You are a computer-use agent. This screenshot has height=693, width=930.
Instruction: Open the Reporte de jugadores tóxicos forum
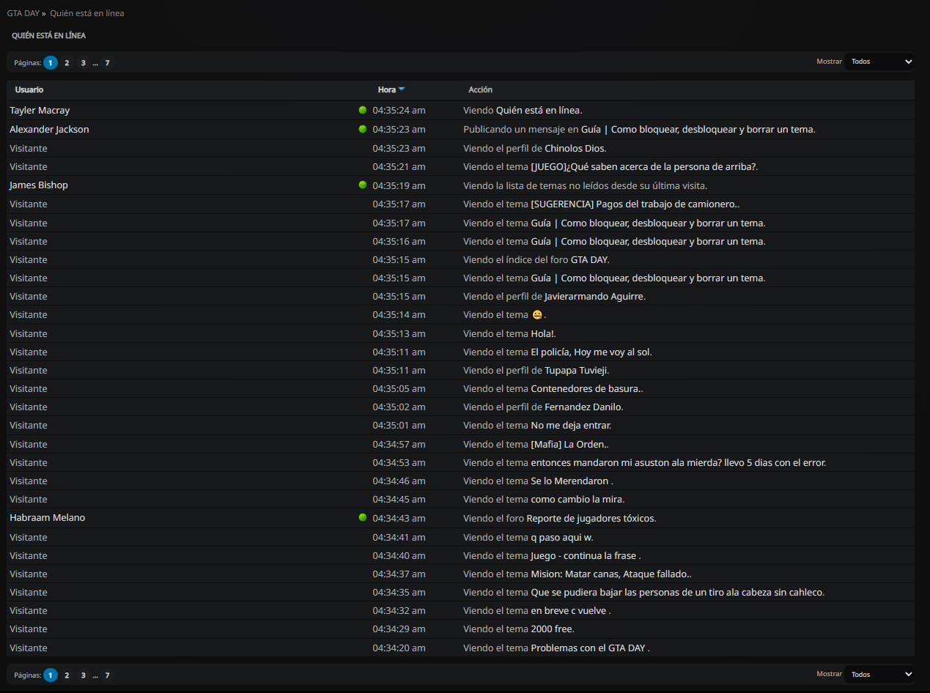coord(590,518)
